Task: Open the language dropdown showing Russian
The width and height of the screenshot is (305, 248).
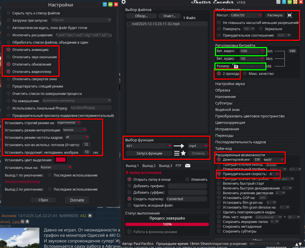Action: pyautogui.click(x=56, y=167)
